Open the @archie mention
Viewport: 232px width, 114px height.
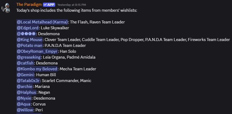[25, 87]
